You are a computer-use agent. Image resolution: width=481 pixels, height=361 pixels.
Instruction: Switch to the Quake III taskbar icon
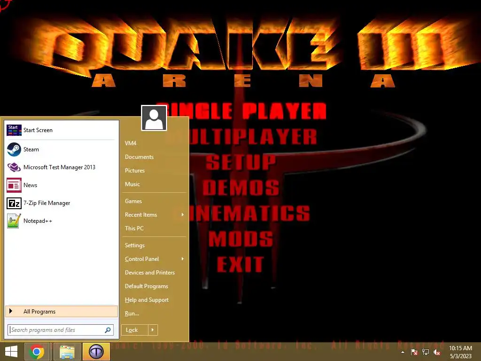tap(96, 352)
